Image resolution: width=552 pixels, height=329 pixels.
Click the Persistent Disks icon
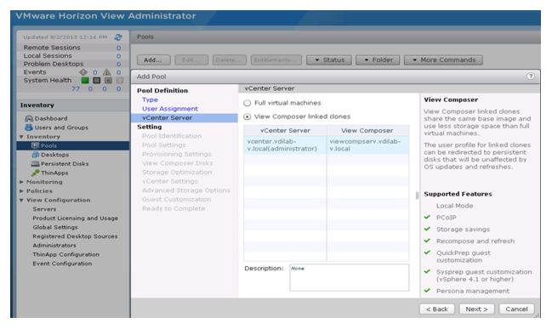35,163
